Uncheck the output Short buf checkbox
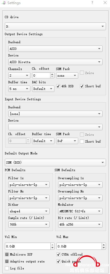This screenshot has height=274, width=110. [82, 86]
